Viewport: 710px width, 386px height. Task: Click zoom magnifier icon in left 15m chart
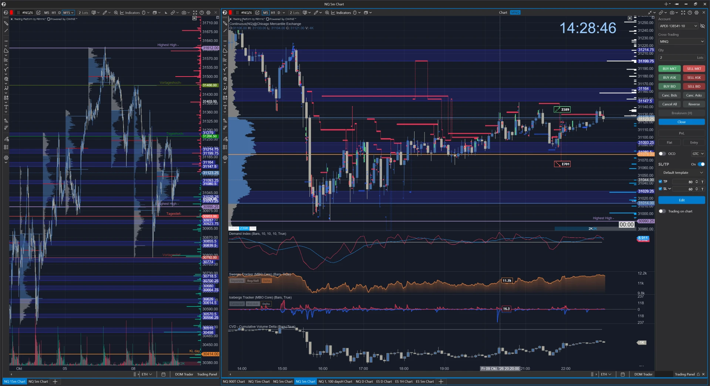[x=116, y=13]
